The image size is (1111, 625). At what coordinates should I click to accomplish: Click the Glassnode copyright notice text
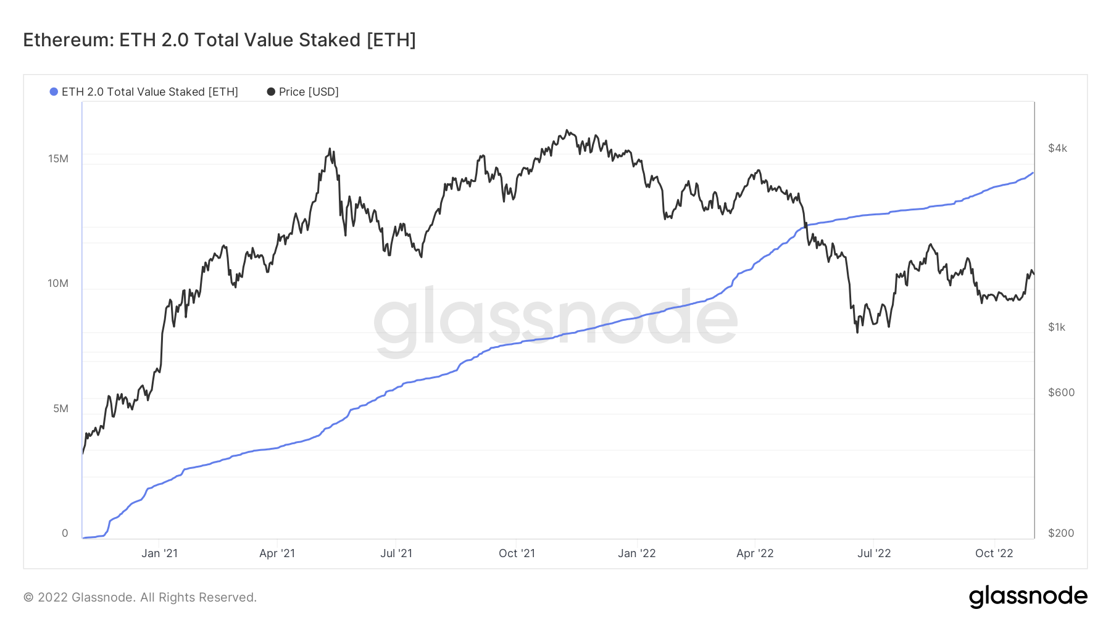pos(140,597)
